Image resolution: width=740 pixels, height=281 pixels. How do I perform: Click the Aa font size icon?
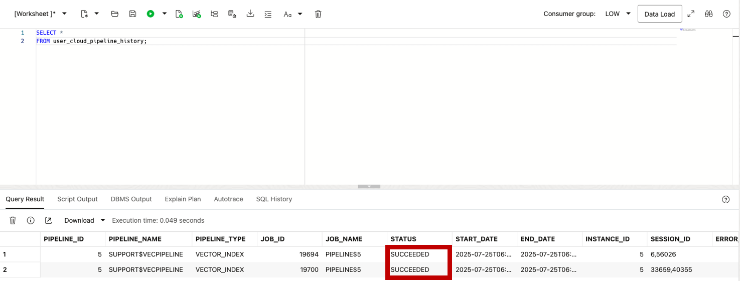point(287,14)
